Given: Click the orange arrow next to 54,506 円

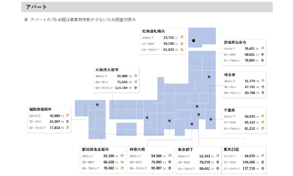Looking at the screenshot, I should coord(170,156).
